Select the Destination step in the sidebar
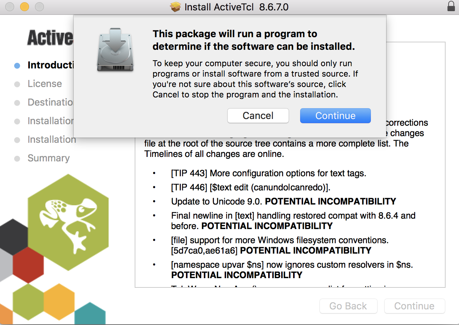Image resolution: width=459 pixels, height=325 pixels. tap(44, 102)
